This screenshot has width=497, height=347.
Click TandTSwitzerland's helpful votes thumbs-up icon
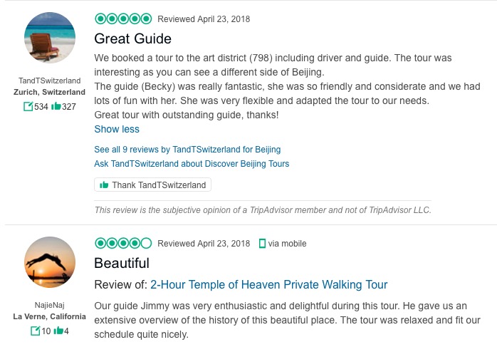point(56,107)
